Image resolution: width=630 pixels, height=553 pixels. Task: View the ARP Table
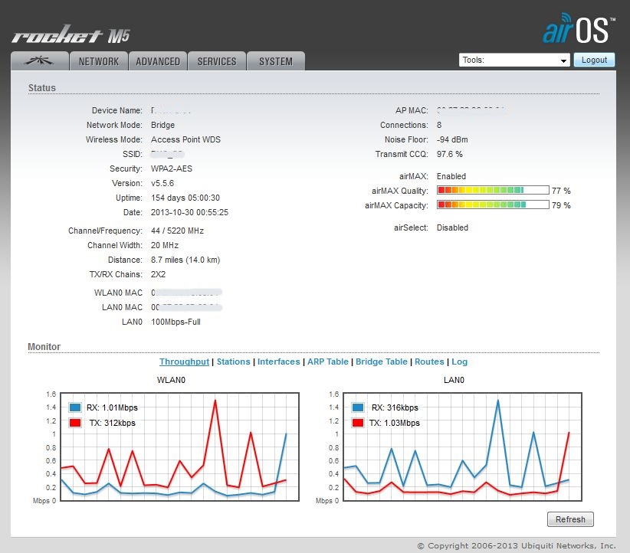coord(328,362)
